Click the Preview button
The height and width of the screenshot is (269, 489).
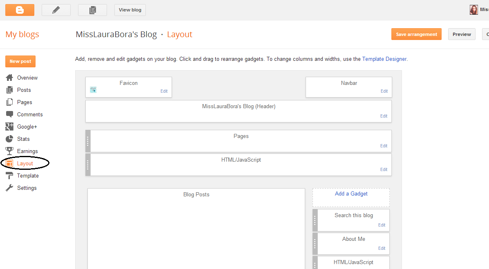(x=462, y=34)
